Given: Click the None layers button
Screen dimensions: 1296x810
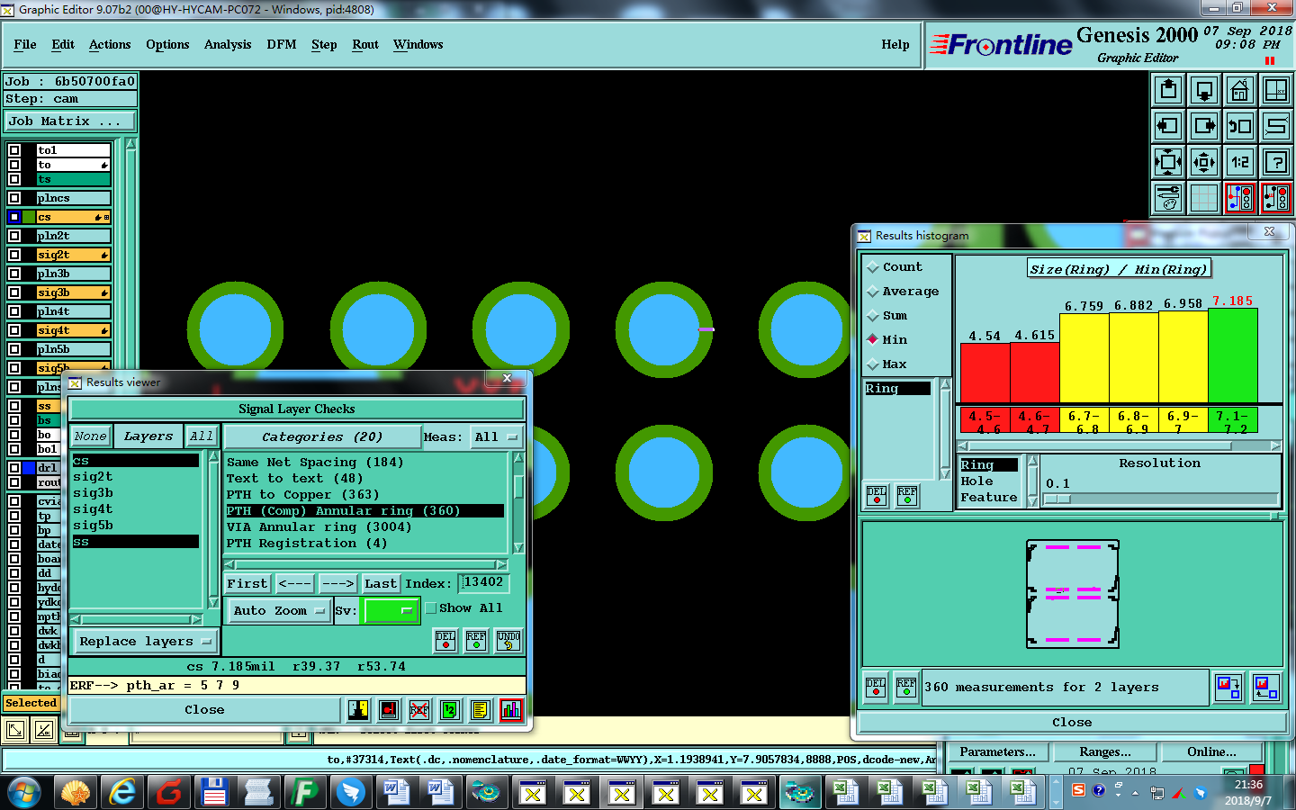Looking at the screenshot, I should 90,436.
